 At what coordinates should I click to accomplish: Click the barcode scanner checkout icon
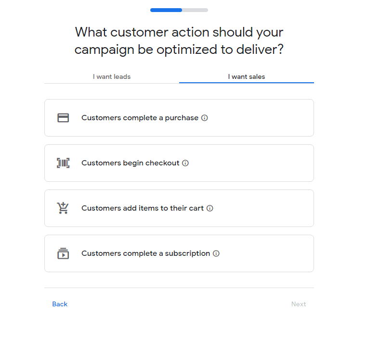(x=63, y=163)
